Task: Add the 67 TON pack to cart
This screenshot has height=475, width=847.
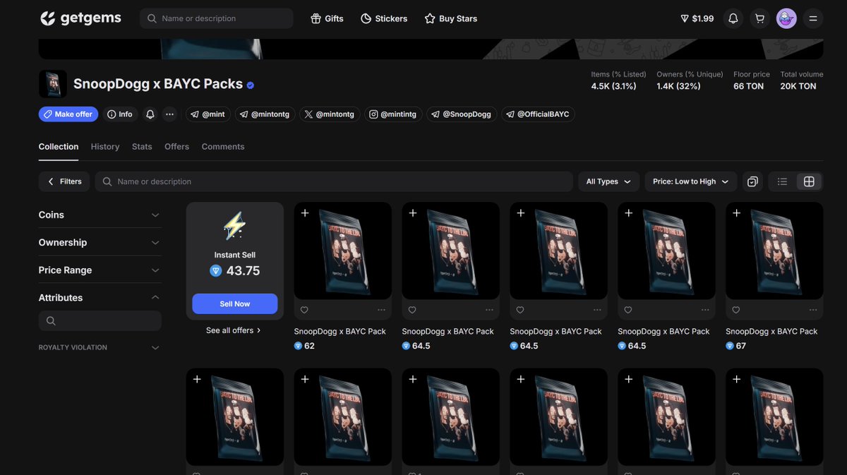Action: point(737,213)
